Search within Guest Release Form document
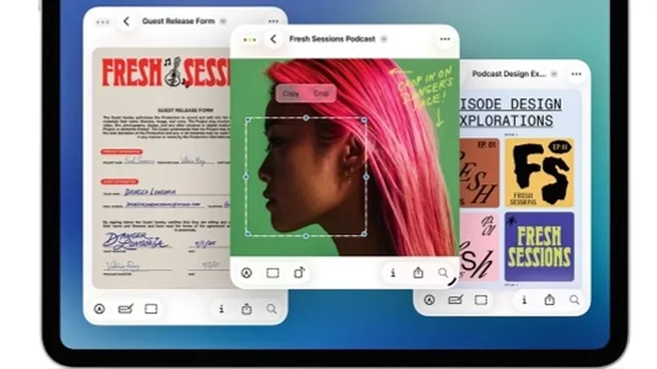This screenshot has height=369, width=657. pyautogui.click(x=272, y=309)
